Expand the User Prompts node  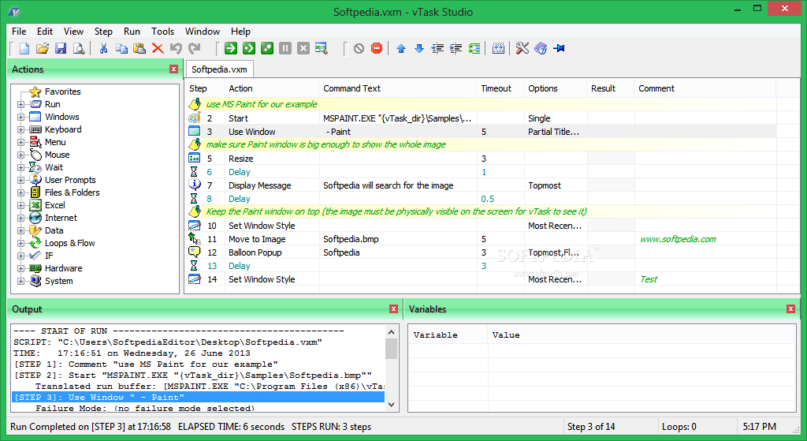click(20, 180)
